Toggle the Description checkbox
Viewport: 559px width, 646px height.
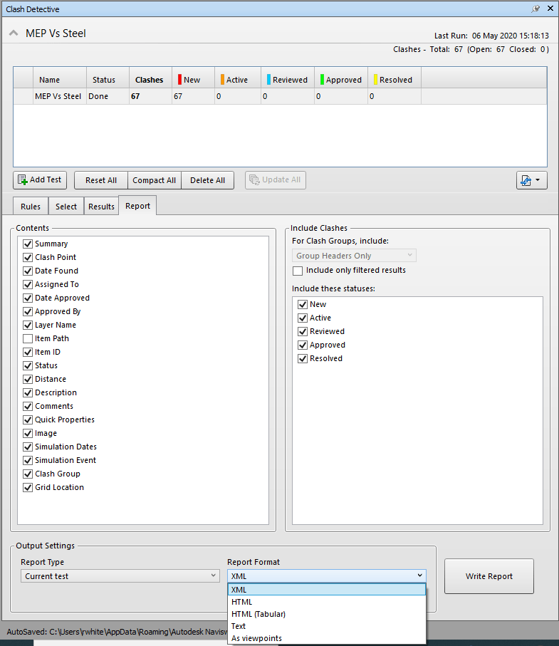coord(28,392)
